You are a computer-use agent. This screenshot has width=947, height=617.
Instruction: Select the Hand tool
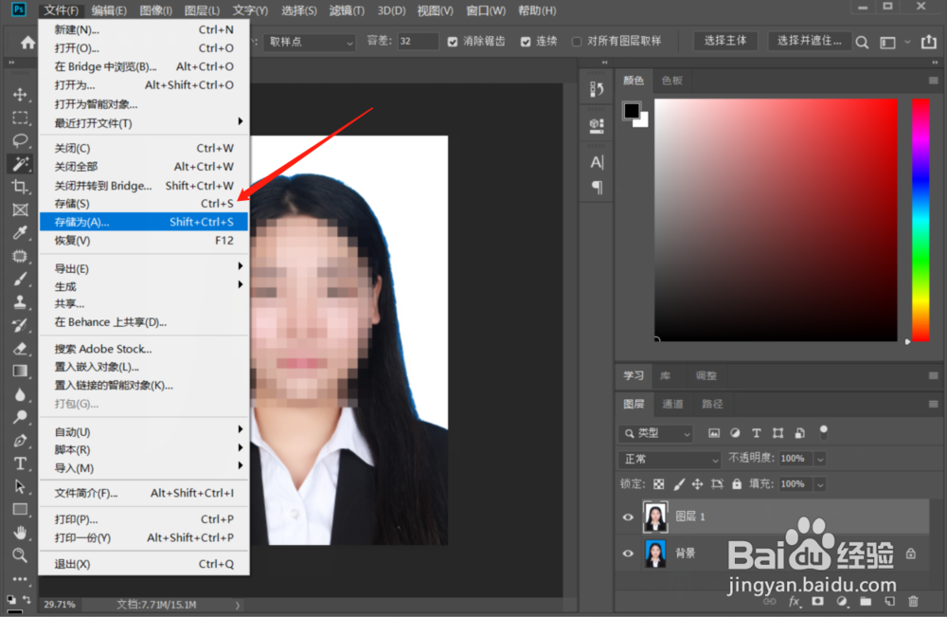[20, 533]
